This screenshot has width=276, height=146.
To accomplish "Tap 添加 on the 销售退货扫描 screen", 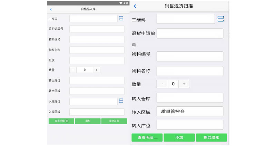I will click(x=179, y=137).
